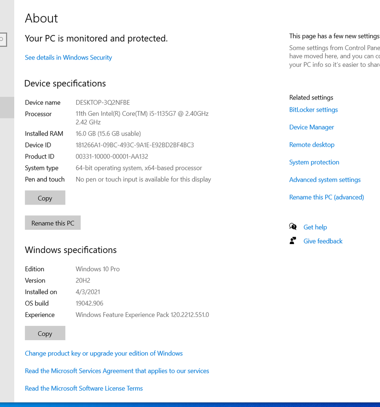Copy the Windows specifications with Copy button
The image size is (380, 407).
click(45, 333)
